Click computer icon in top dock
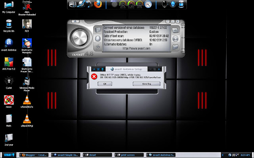Screen dimensions: 254x158 (72, 4)
